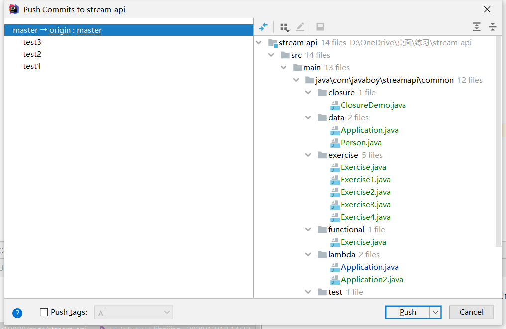This screenshot has width=506, height=329.
Task: Collapse the lambda folder node
Action: pos(308,254)
